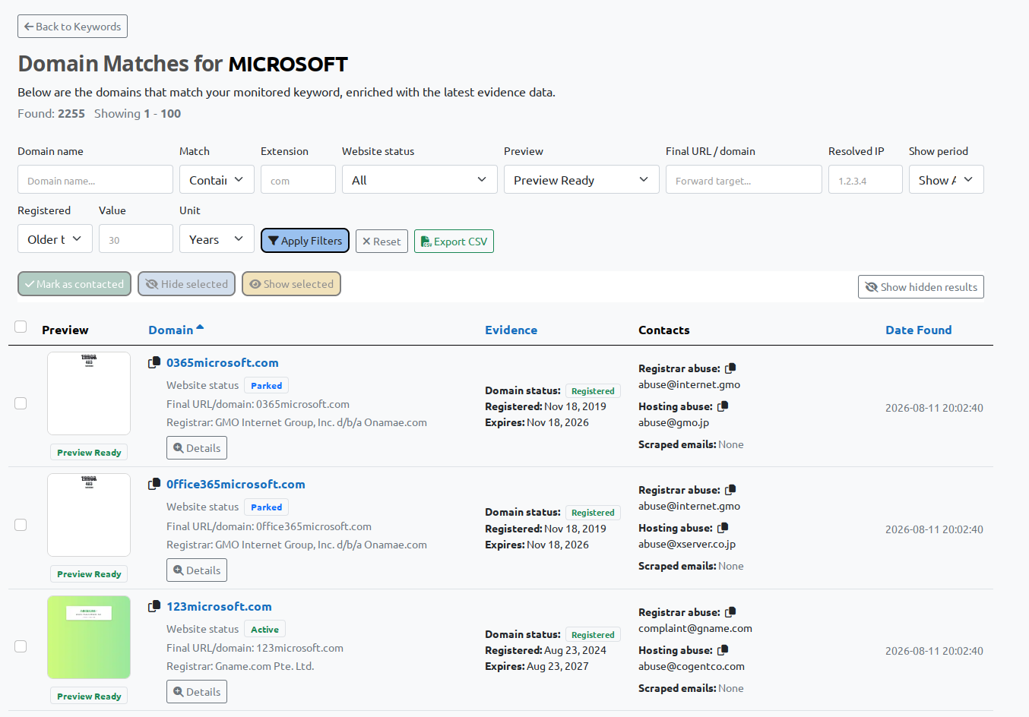This screenshot has width=1029, height=717.
Task: Open the 0ffice365microsoft.com domain link
Action: click(x=236, y=485)
